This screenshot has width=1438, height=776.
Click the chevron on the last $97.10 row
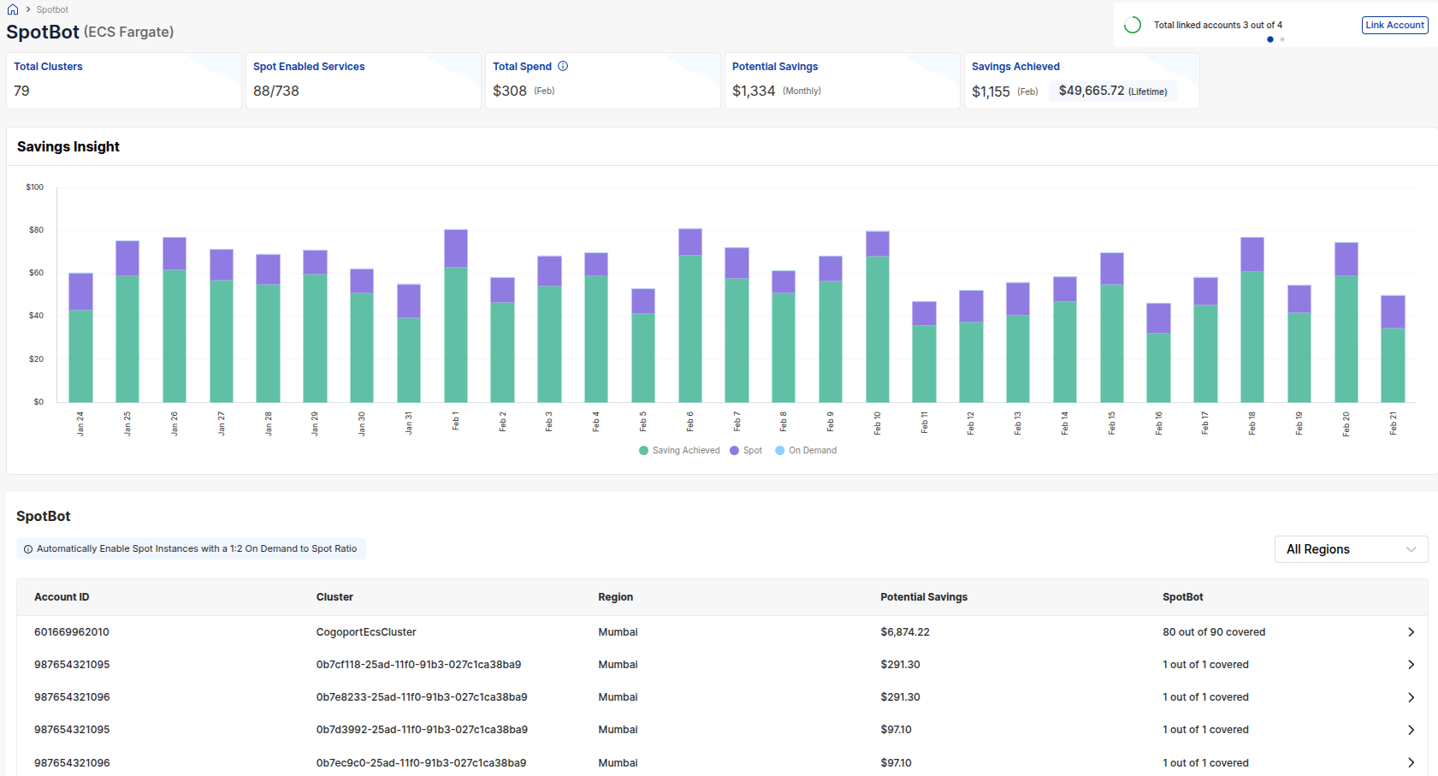click(x=1411, y=762)
